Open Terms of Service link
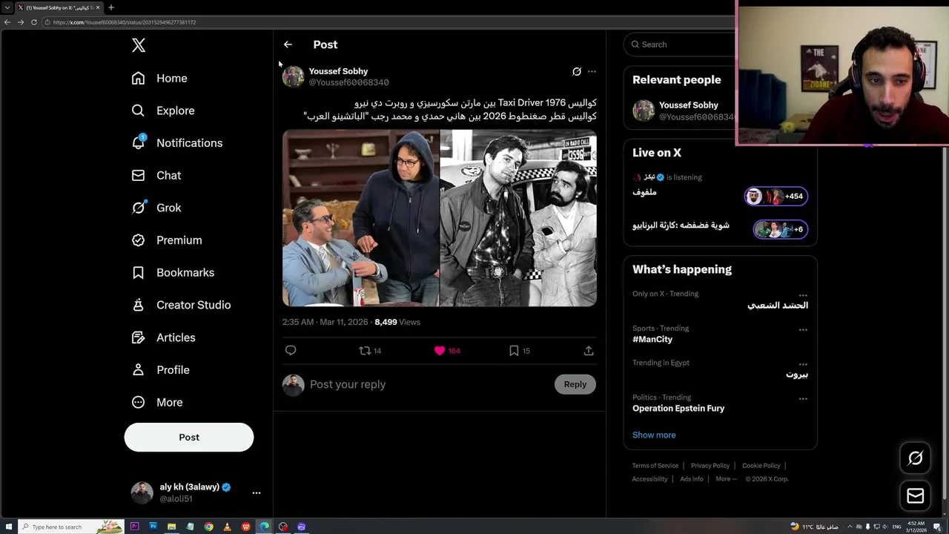The width and height of the screenshot is (949, 534). [655, 466]
